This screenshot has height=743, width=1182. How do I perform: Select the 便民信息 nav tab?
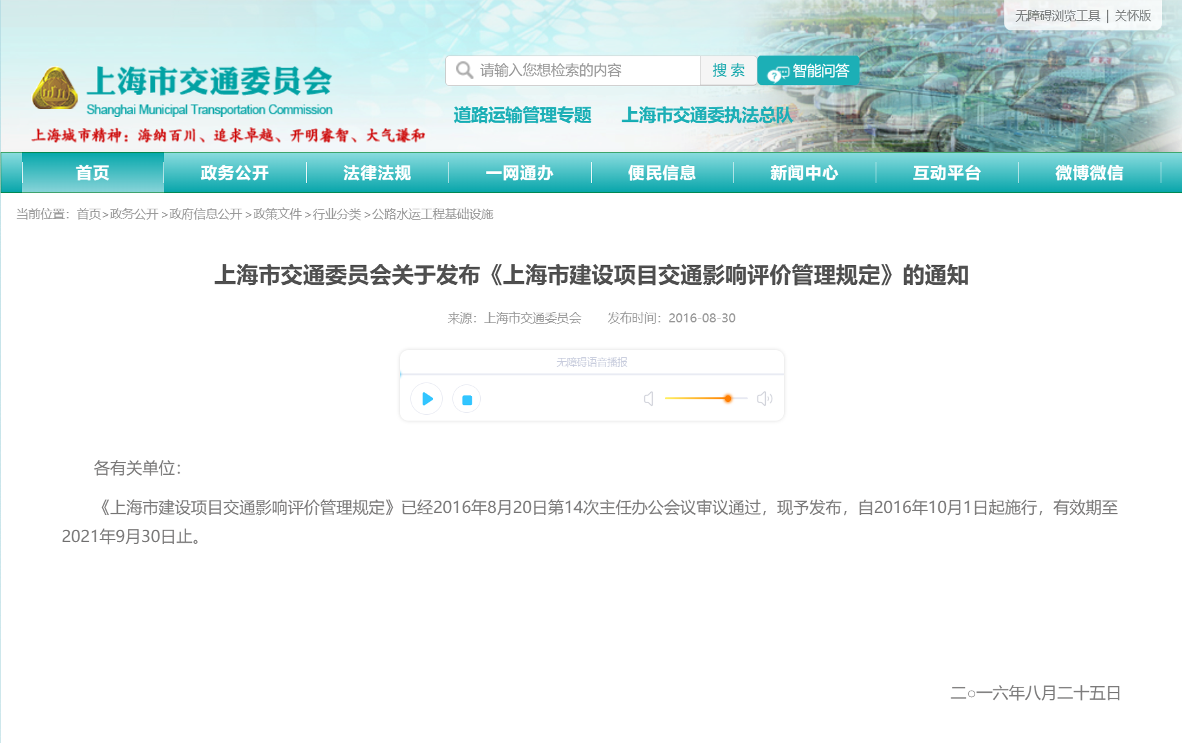(x=662, y=173)
